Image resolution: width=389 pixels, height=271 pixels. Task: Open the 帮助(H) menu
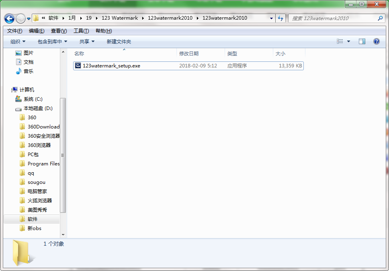(x=104, y=31)
